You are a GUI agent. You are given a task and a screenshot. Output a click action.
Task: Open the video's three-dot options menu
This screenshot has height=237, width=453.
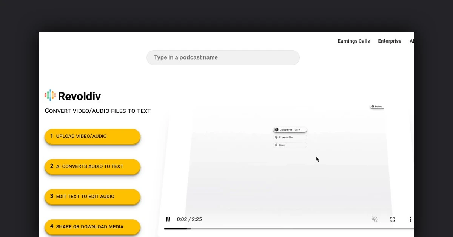pyautogui.click(x=410, y=219)
